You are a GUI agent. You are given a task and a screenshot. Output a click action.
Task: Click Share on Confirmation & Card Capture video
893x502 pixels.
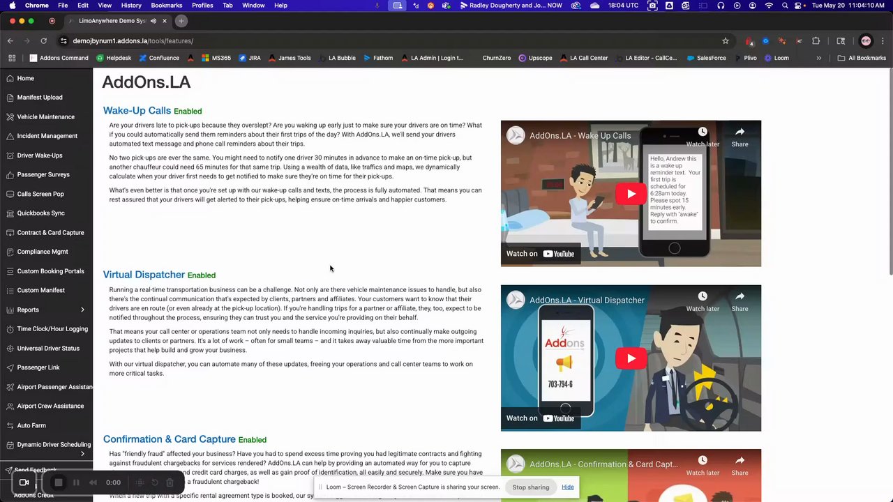pyautogui.click(x=740, y=466)
